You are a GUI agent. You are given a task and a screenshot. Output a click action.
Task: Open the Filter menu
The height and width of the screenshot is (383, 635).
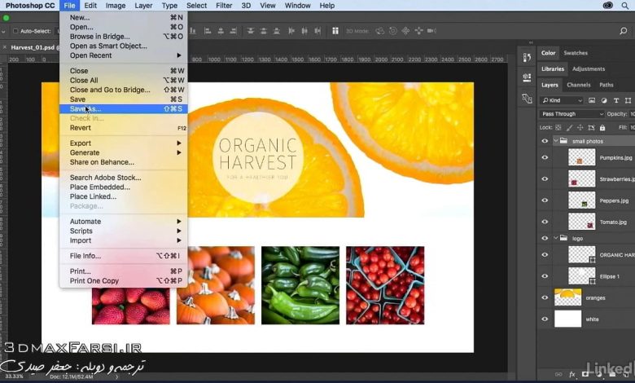pyautogui.click(x=224, y=5)
